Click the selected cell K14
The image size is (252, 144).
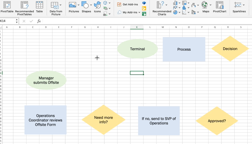(x=137, y=73)
